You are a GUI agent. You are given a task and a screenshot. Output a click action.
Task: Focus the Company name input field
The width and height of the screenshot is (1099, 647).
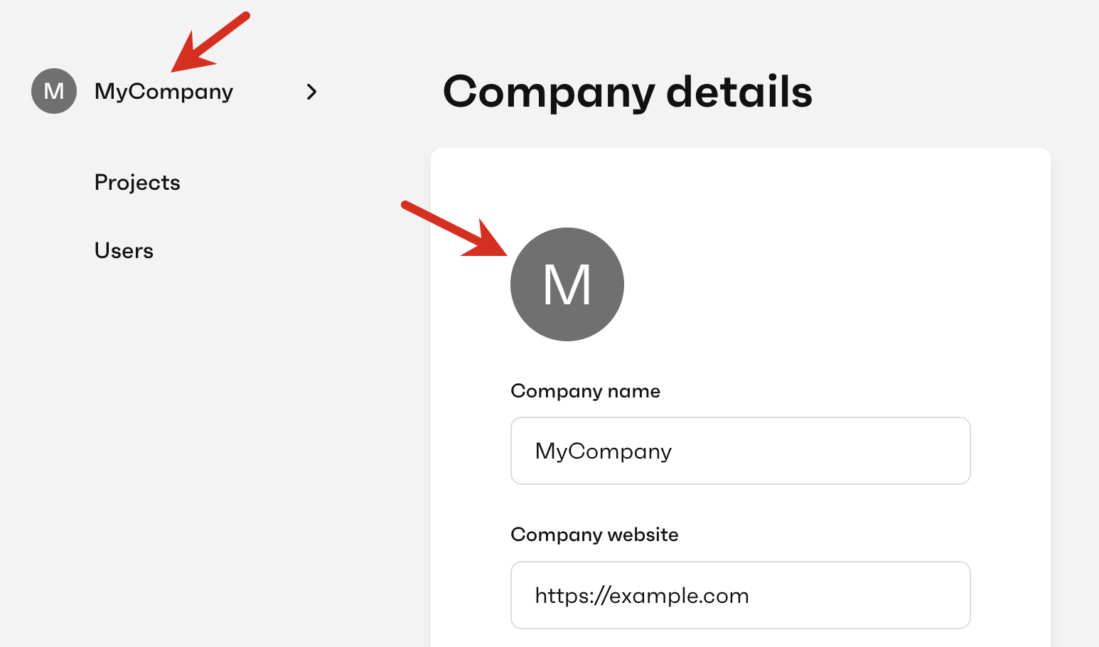pyautogui.click(x=740, y=451)
